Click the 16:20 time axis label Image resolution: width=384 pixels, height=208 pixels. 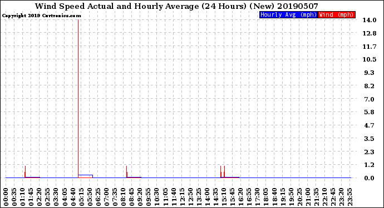pyautogui.click(x=241, y=197)
